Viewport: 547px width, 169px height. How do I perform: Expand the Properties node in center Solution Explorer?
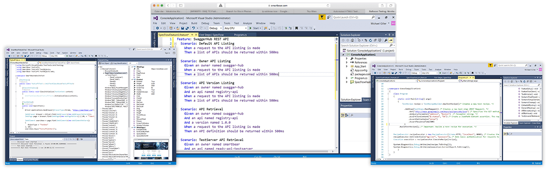[x=347, y=59]
